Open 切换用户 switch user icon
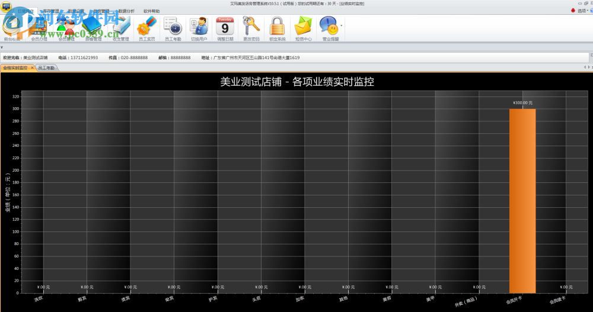 tap(199, 28)
